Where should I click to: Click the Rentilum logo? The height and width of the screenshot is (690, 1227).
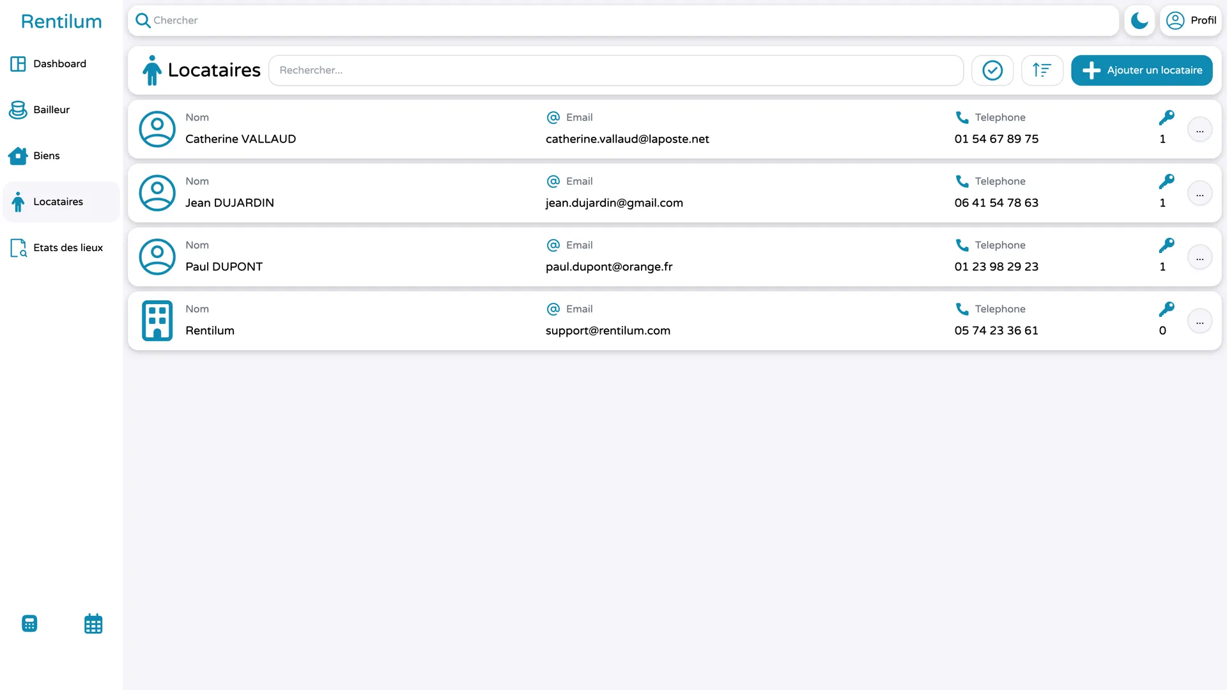click(x=61, y=21)
